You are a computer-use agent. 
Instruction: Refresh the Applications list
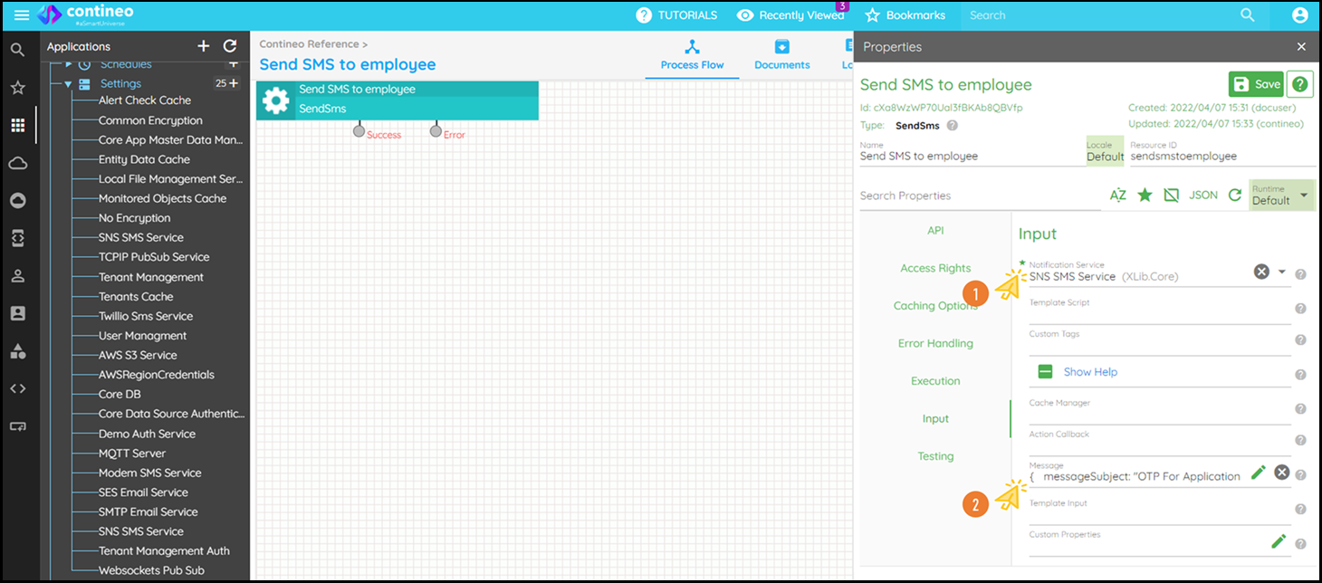[231, 46]
